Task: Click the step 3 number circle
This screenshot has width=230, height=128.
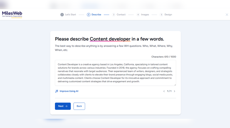Action: 114,15
